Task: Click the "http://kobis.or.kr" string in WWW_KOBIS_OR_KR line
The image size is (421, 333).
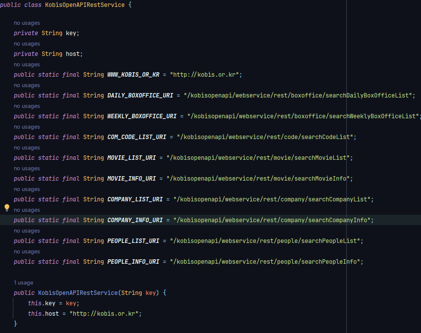Action: (x=204, y=75)
